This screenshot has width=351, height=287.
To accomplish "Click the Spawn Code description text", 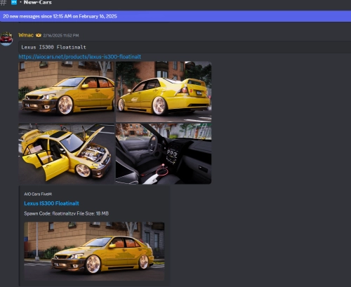I will pyautogui.click(x=66, y=213).
